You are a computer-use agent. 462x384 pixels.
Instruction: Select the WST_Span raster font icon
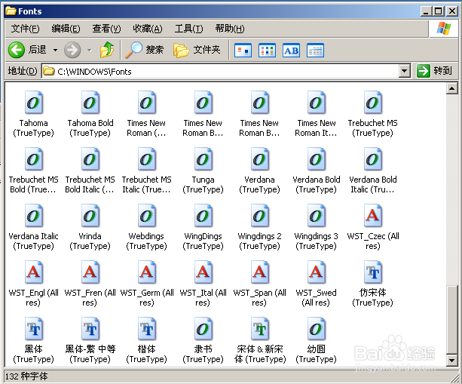point(260,272)
